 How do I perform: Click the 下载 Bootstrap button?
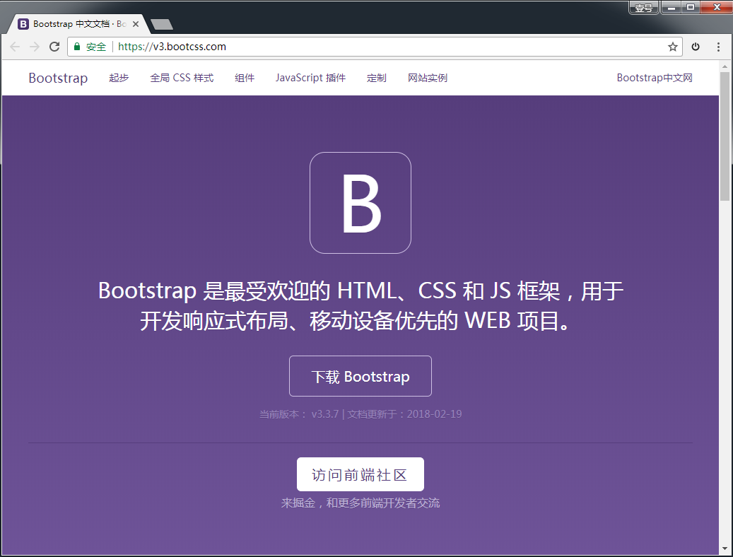[360, 376]
